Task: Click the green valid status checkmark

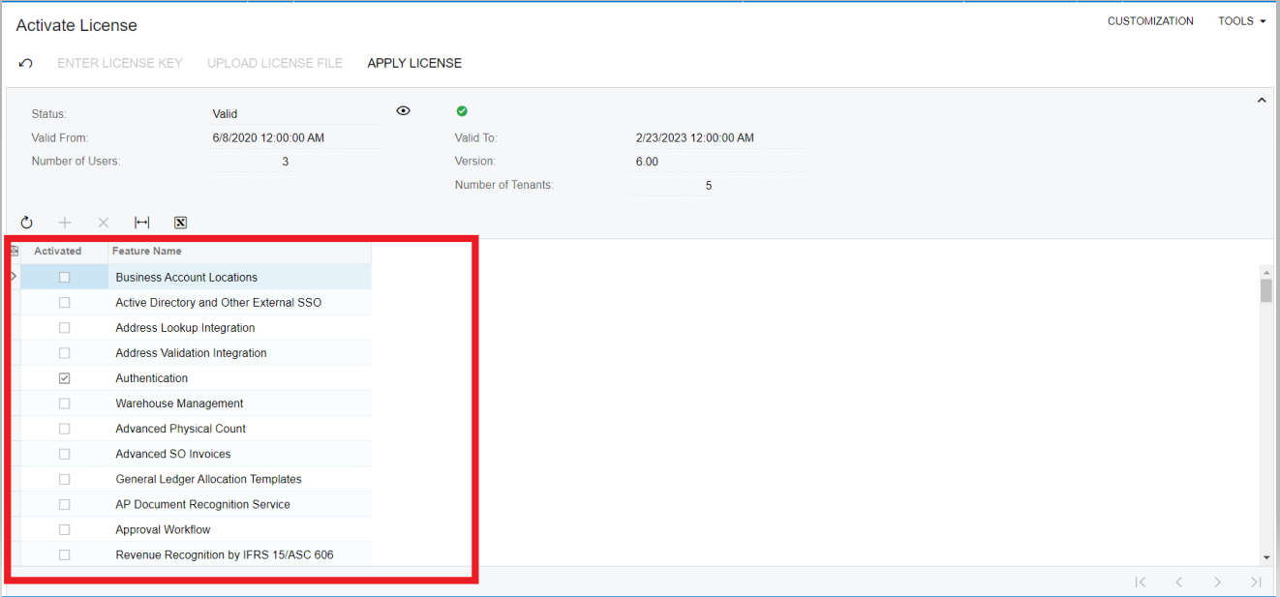Action: 462,110
